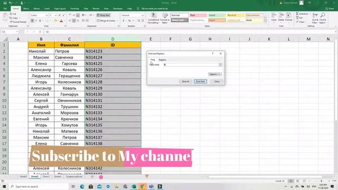Click the Options >> button
The image size is (338, 190).
215,74
